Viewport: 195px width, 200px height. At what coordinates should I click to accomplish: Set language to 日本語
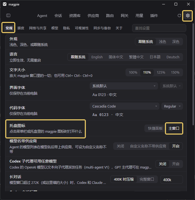(x=155, y=57)
